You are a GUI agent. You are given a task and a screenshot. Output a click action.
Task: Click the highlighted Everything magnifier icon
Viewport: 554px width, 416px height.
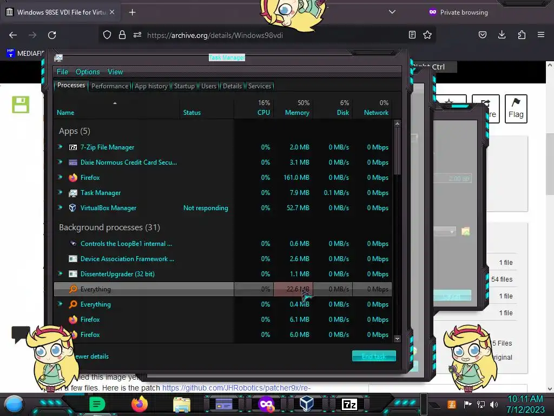pos(73,289)
